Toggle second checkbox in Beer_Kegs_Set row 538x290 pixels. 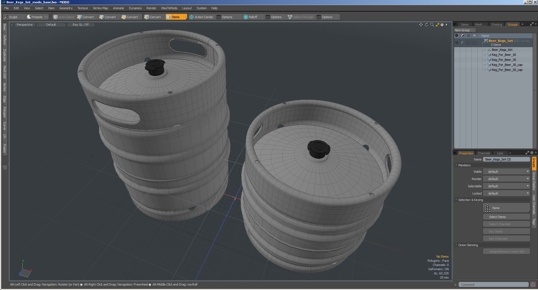475,43
